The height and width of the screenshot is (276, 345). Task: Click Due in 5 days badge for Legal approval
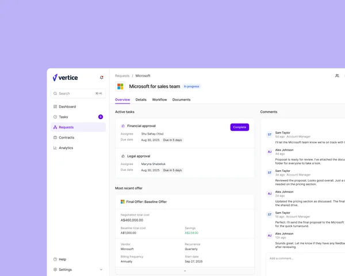click(172, 170)
